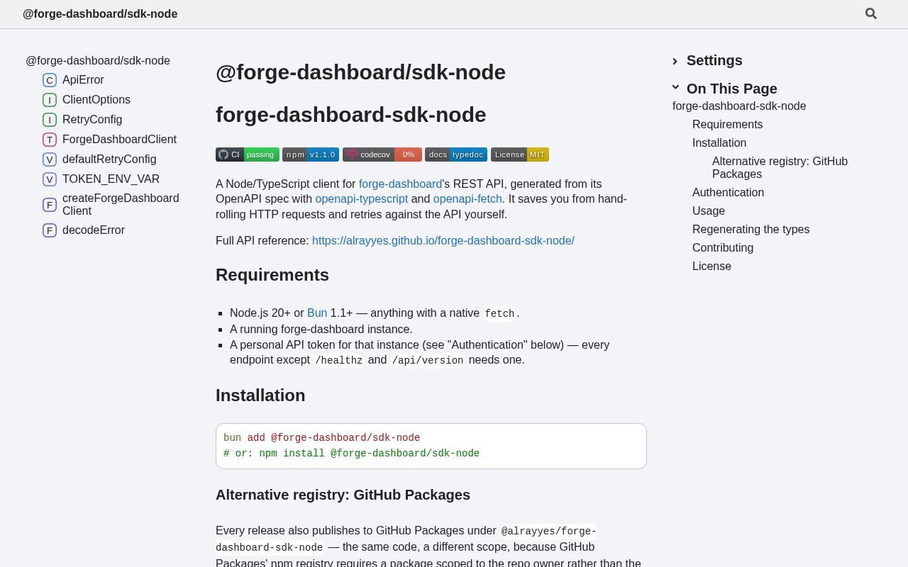Open the ClientOptions interface page
Image resolution: width=908 pixels, height=567 pixels.
point(96,100)
